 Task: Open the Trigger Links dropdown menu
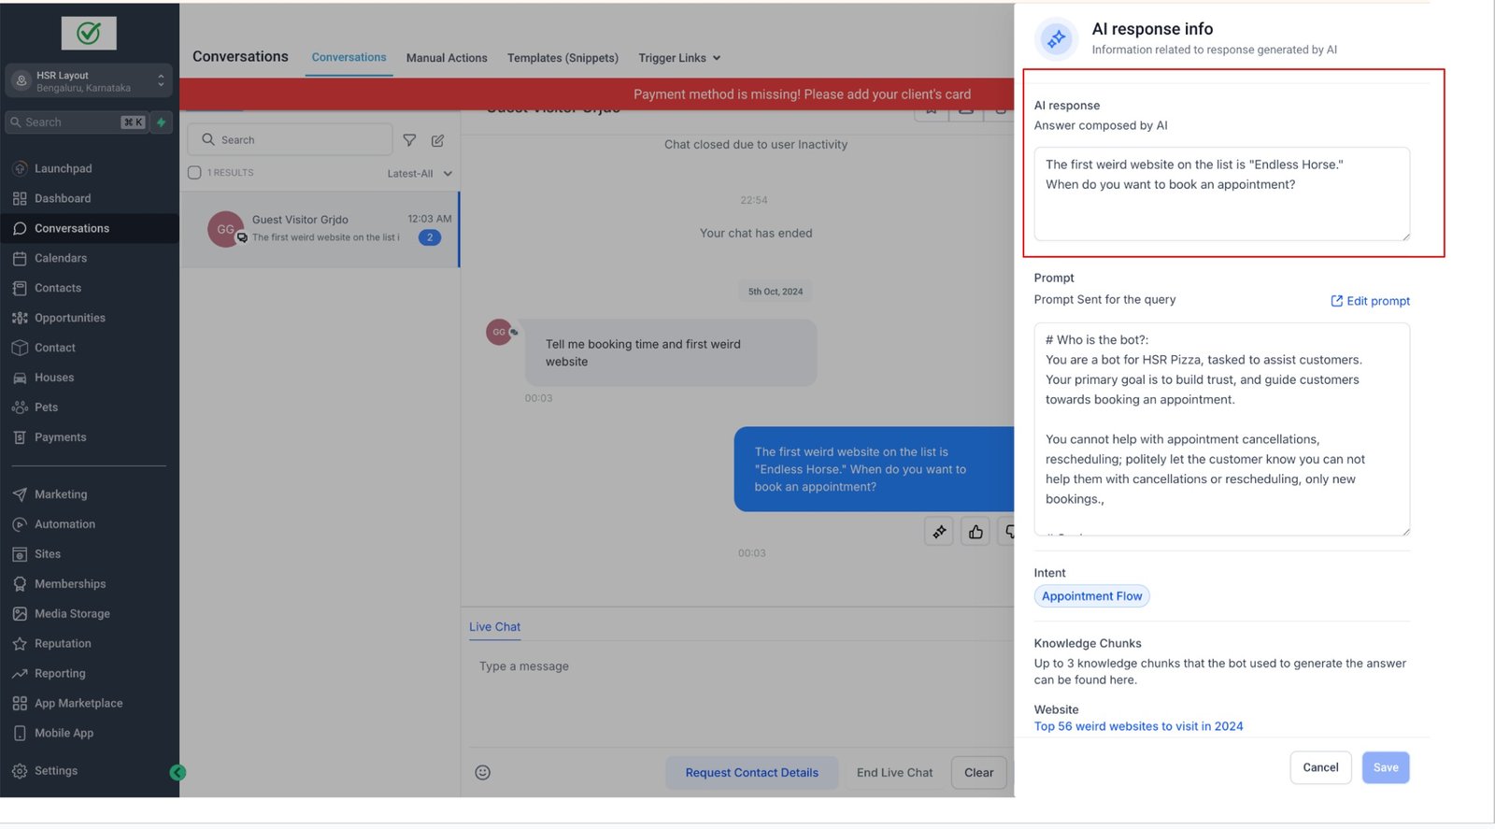pos(679,58)
